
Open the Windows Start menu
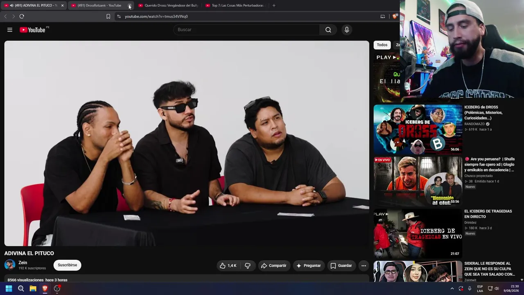[x=9, y=288]
